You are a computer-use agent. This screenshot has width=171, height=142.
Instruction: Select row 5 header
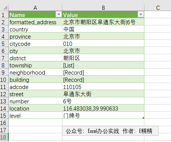[x=4, y=44]
